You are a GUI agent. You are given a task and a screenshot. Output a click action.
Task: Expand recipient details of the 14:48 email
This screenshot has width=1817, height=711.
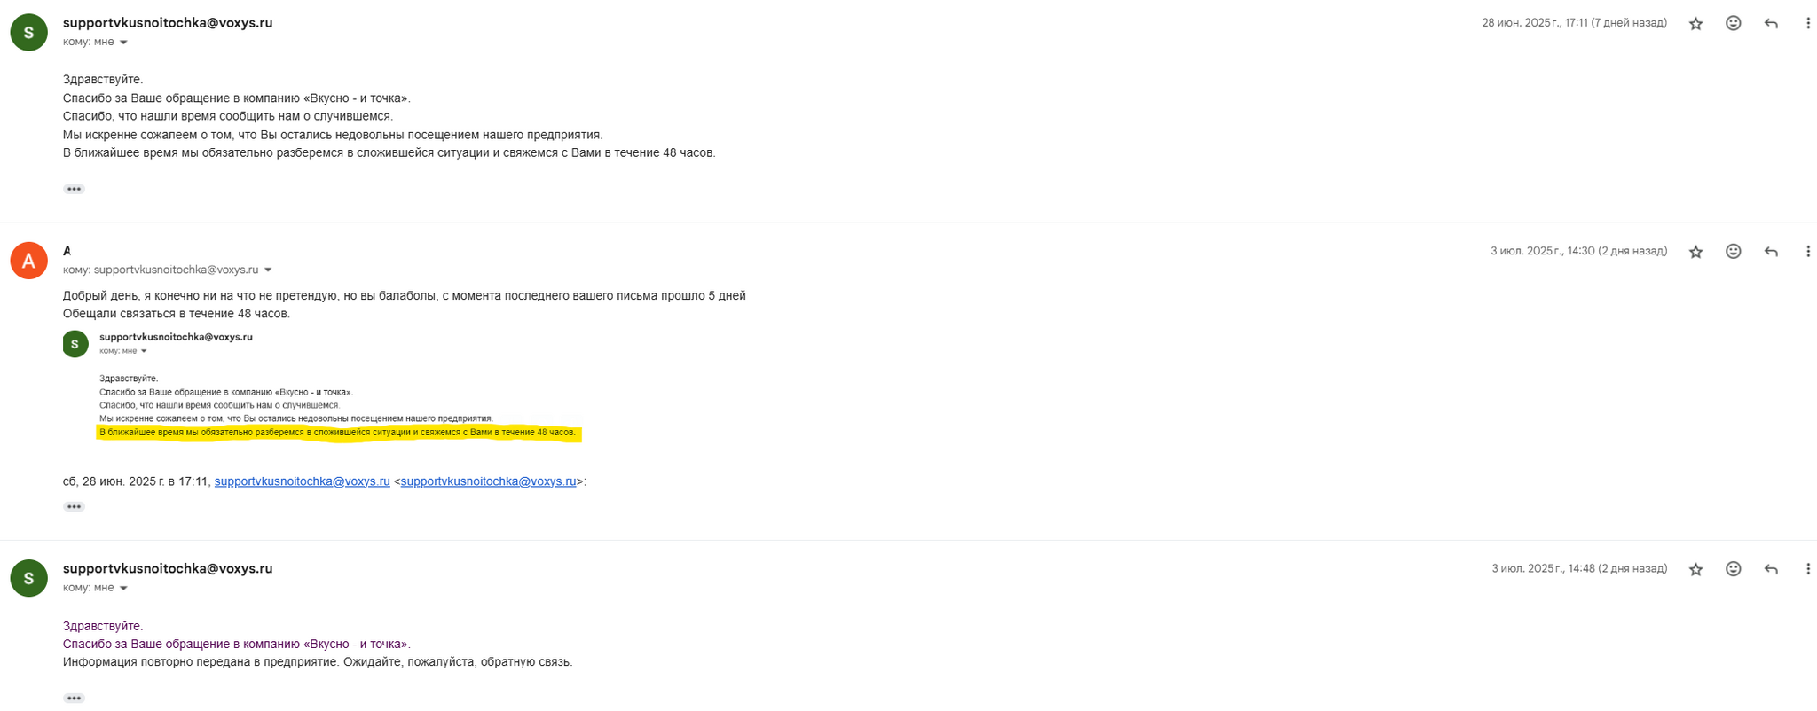(123, 589)
